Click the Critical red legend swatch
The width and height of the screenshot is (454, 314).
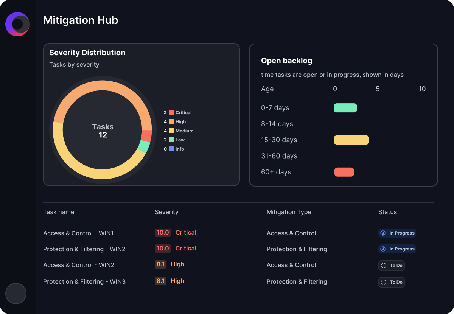tap(171, 112)
